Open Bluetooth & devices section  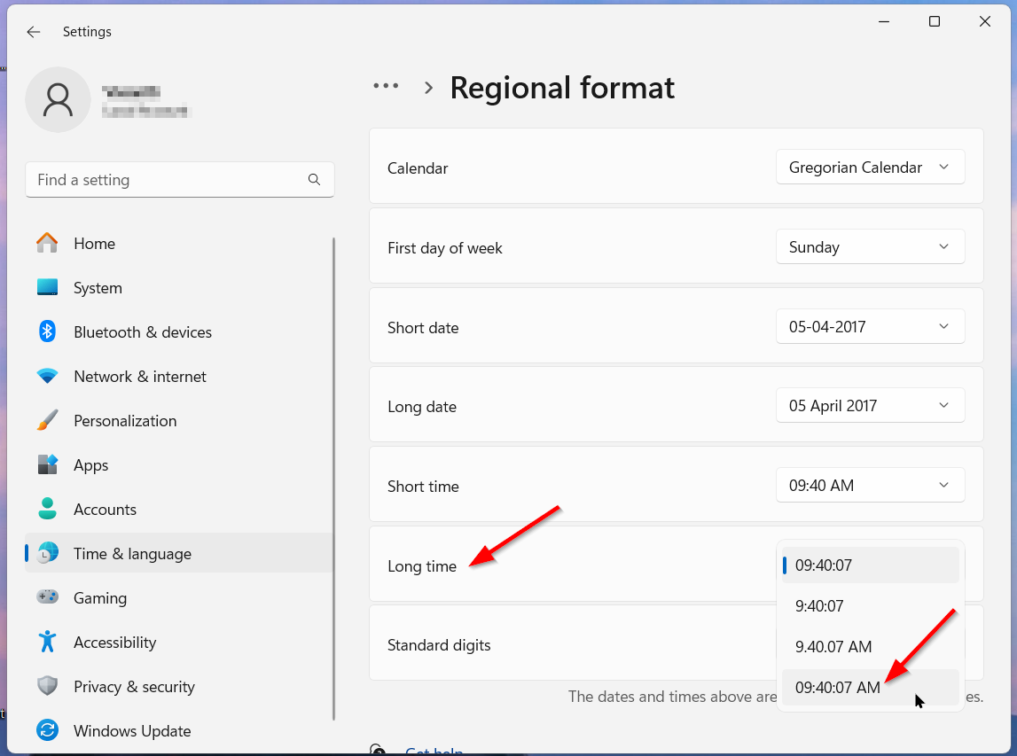click(179, 332)
